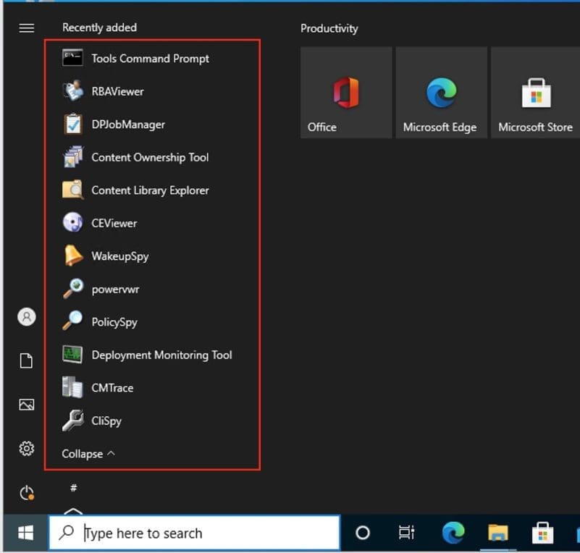The image size is (580, 553).
Task: Start the Content Ownership Tool
Action: (x=149, y=158)
